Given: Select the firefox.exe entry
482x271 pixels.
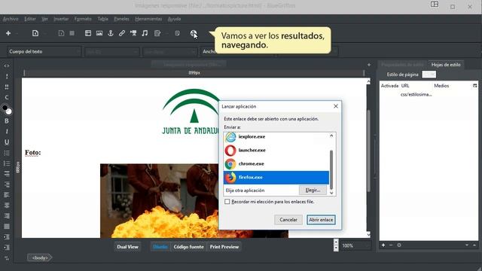Looking at the screenshot, I should 276,178.
